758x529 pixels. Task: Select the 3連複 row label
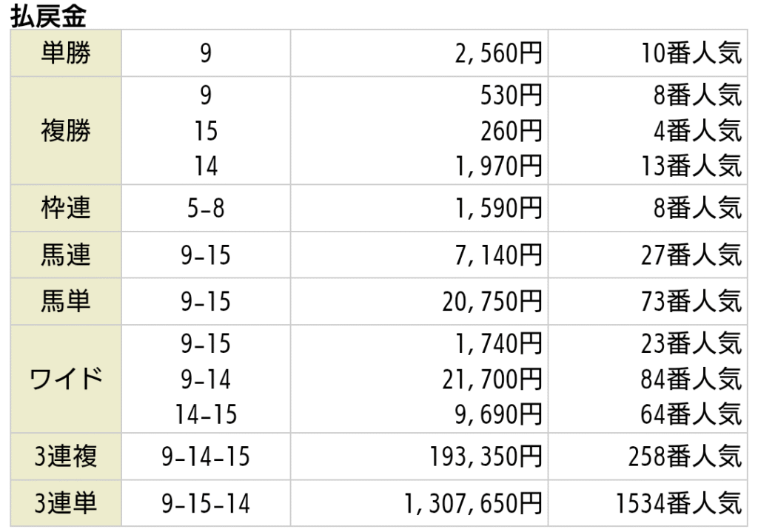click(66, 456)
